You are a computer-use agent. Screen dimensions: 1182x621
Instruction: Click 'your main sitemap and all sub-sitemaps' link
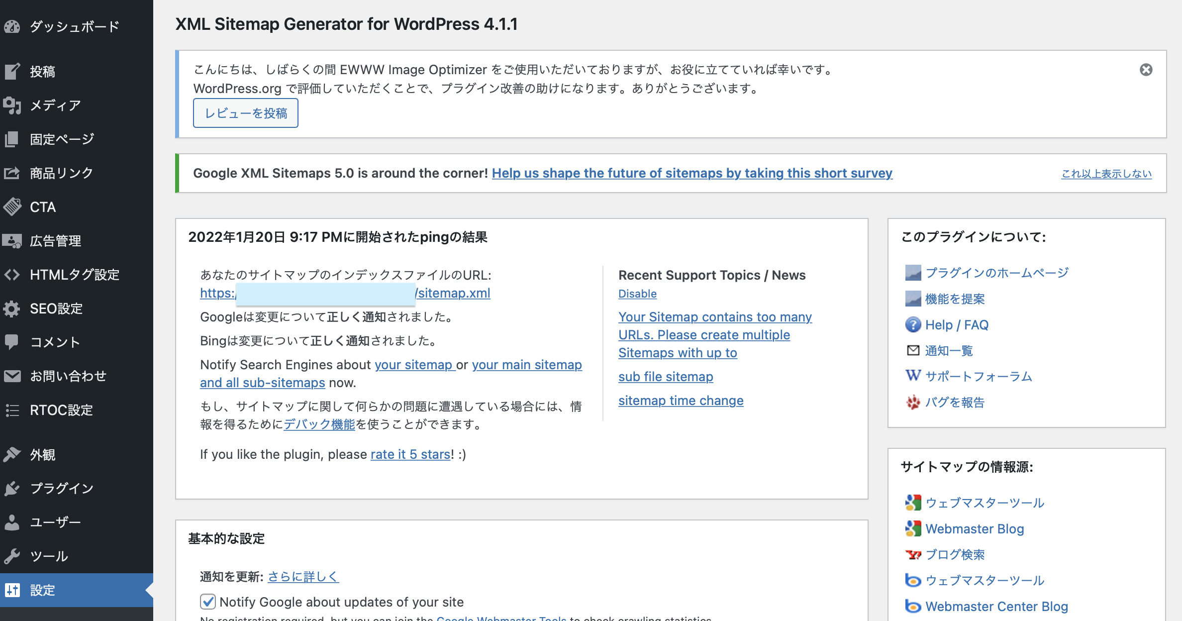[391, 374]
